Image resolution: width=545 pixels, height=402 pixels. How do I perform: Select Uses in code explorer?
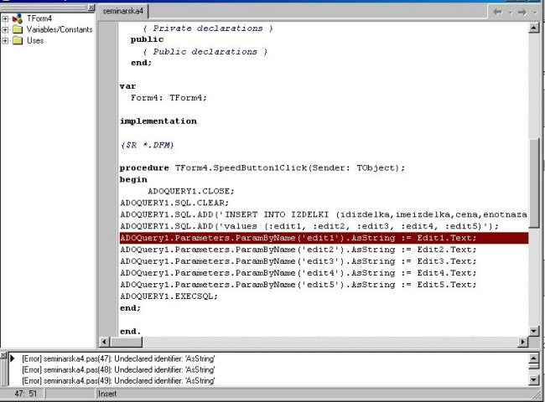(35, 40)
